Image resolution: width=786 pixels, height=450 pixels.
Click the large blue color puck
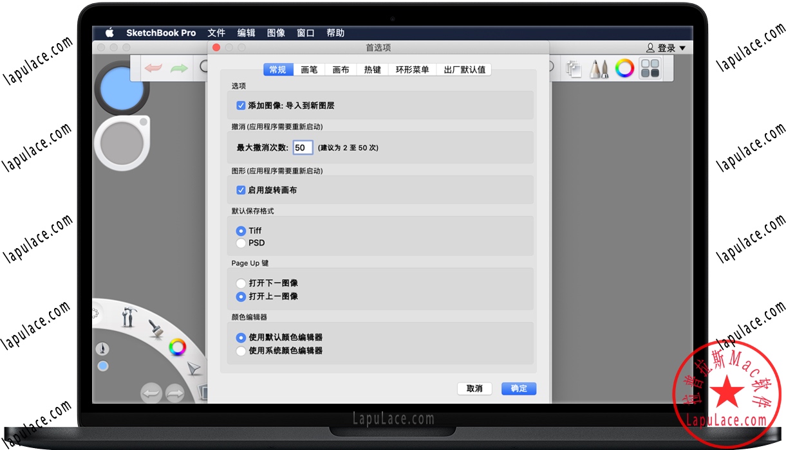click(122, 87)
